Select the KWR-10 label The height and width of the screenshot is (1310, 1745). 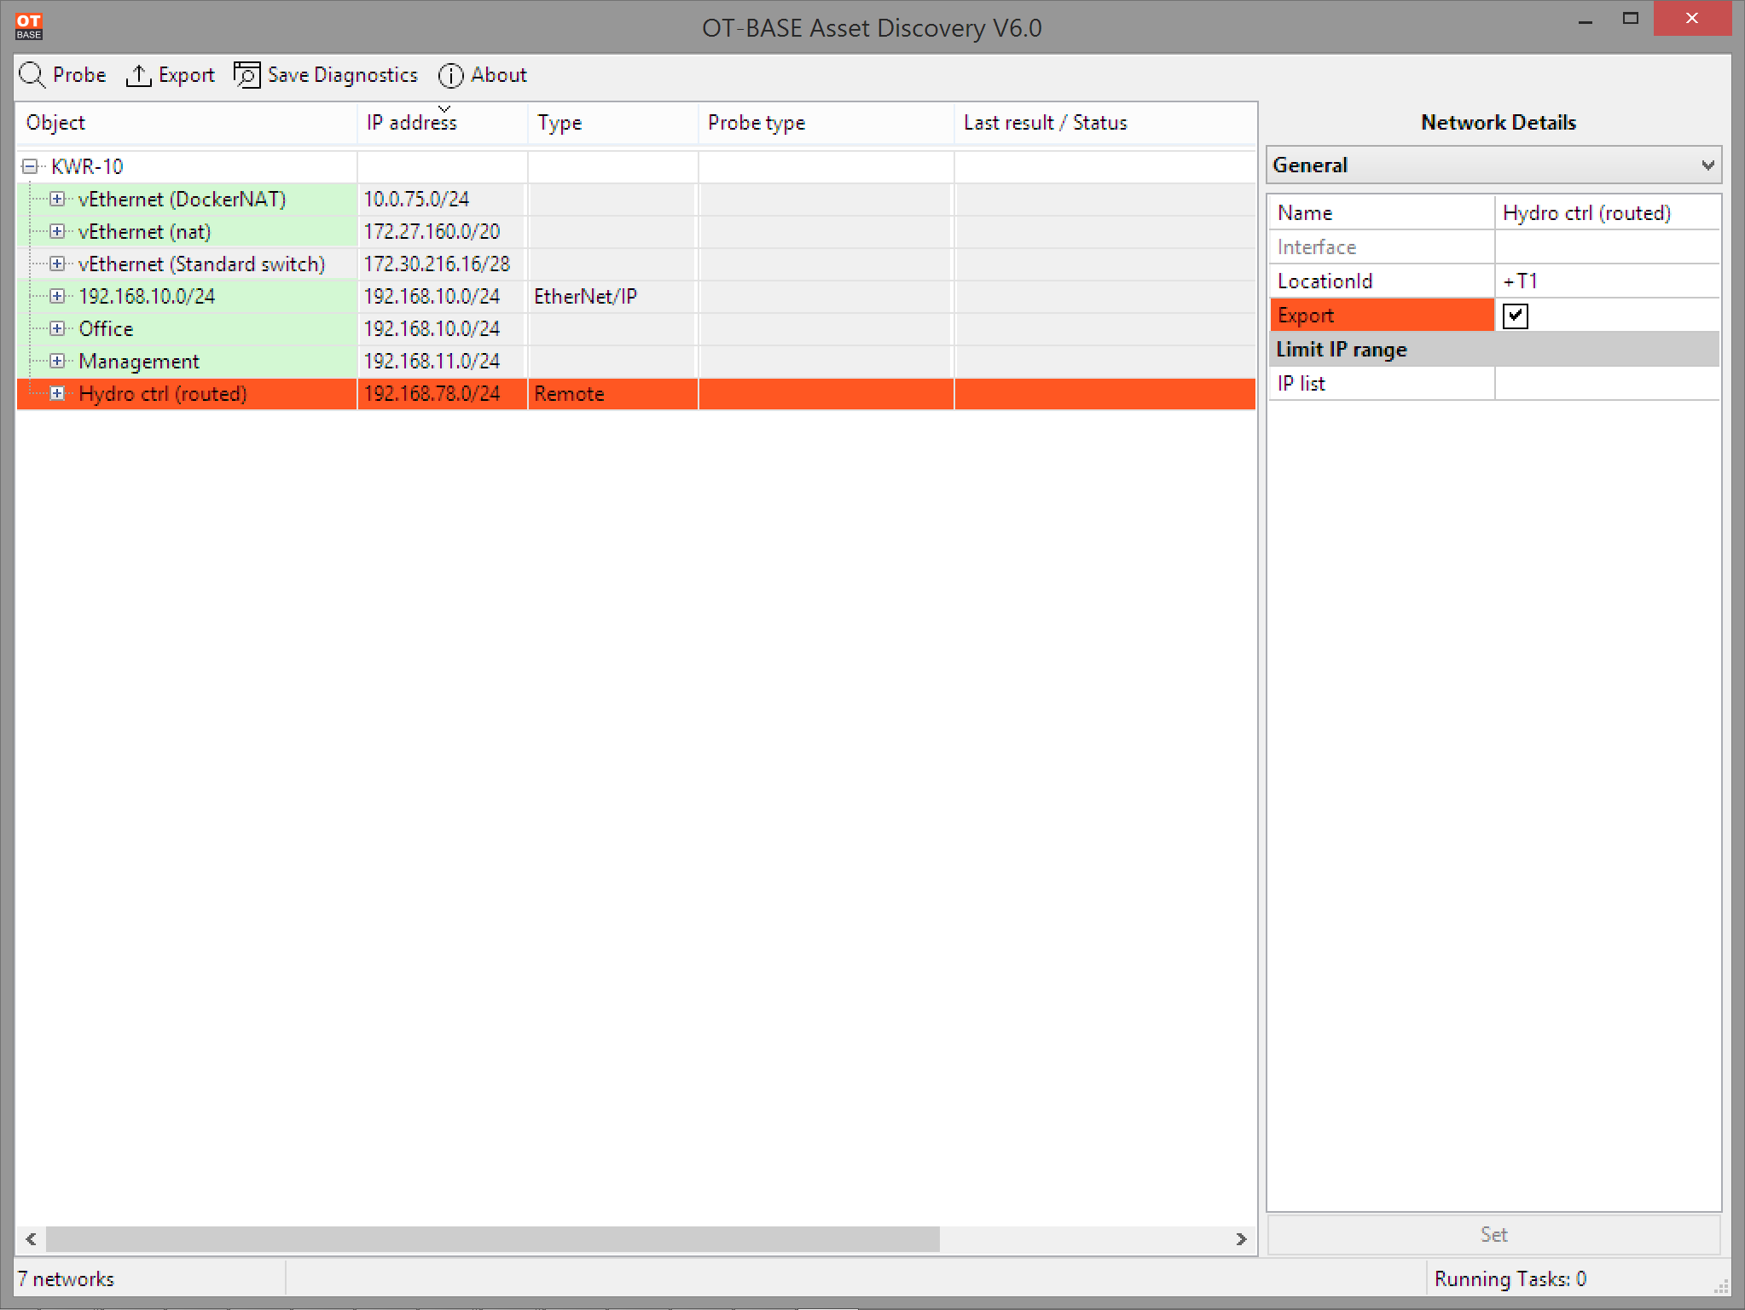87,166
